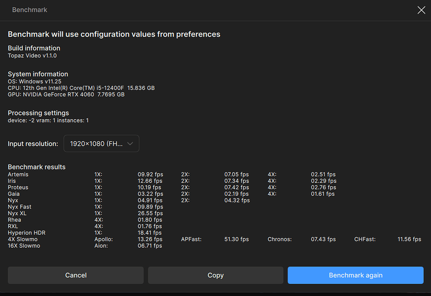Copy the benchmark results
This screenshot has width=431, height=296.
tap(215, 275)
